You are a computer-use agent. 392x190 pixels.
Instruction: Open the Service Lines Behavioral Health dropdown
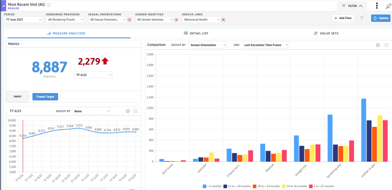pyautogui.click(x=201, y=19)
